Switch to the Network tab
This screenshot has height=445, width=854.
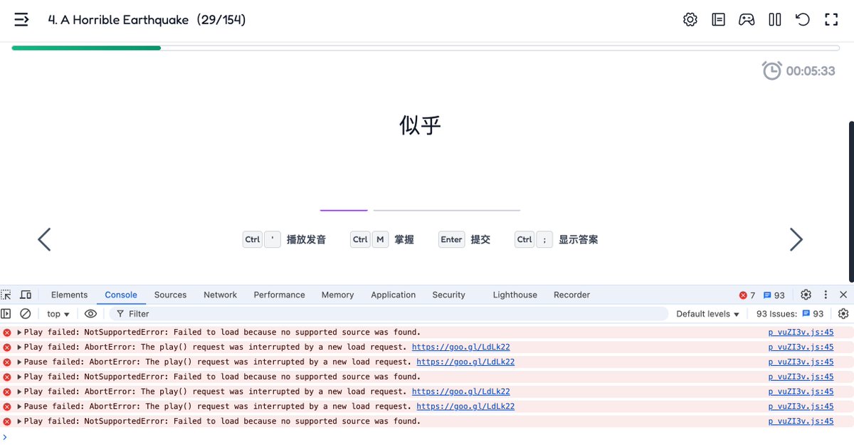click(220, 295)
